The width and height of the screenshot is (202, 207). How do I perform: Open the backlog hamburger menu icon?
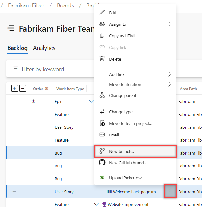(x=11, y=28)
